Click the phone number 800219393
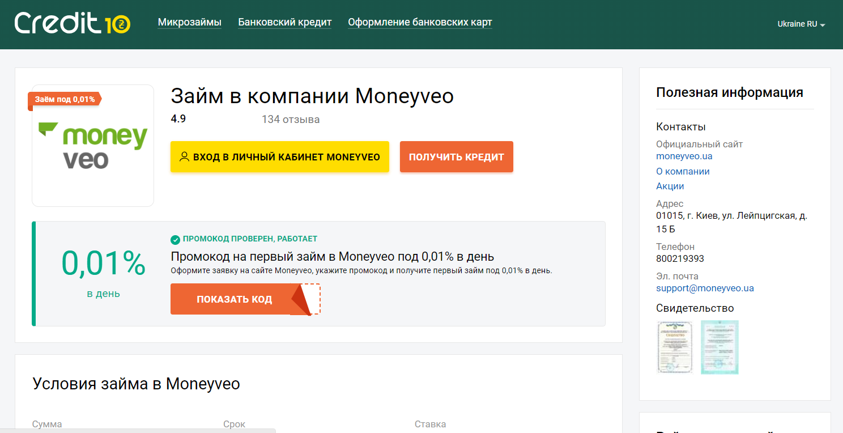The image size is (843, 433). pyautogui.click(x=680, y=258)
